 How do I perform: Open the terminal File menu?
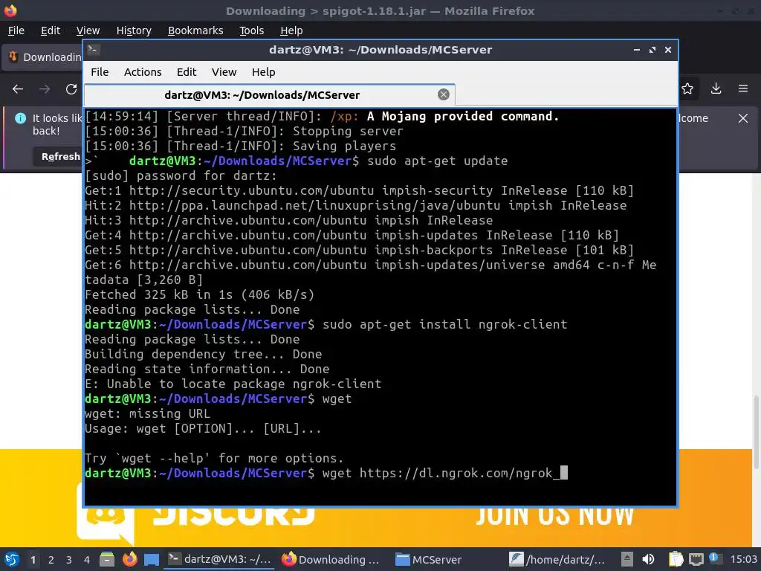pos(100,72)
